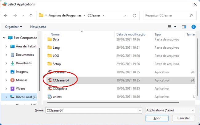Click the Pesquisar CCleaner search field
Viewport: 200px width, 125px height.
(x=168, y=15)
